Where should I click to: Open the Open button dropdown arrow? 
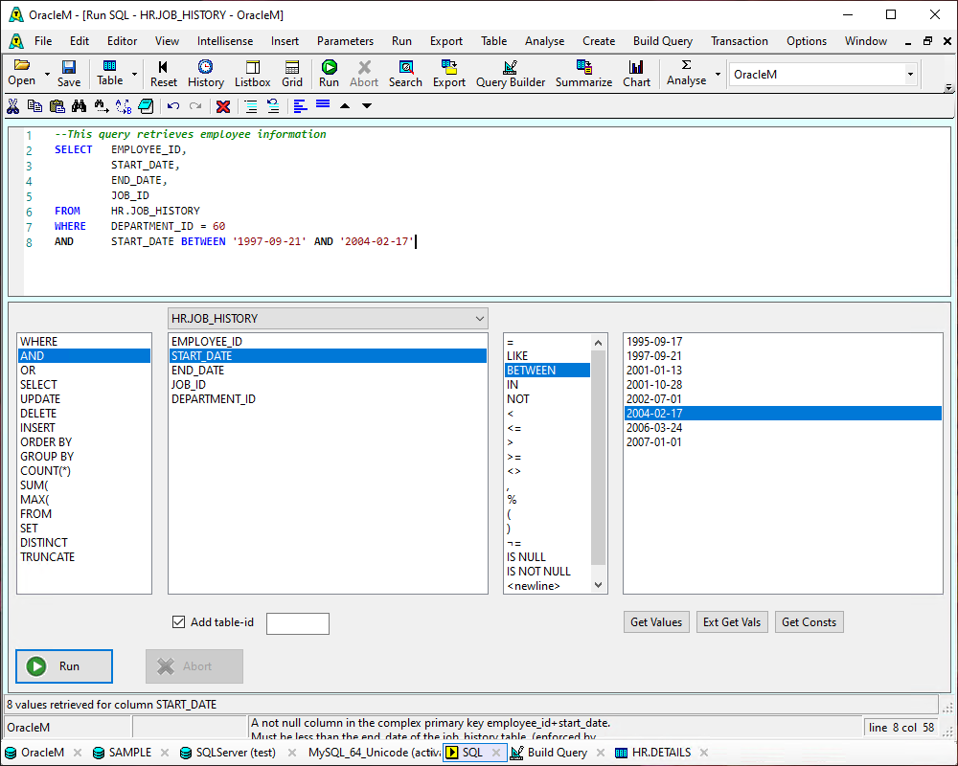click(47, 74)
